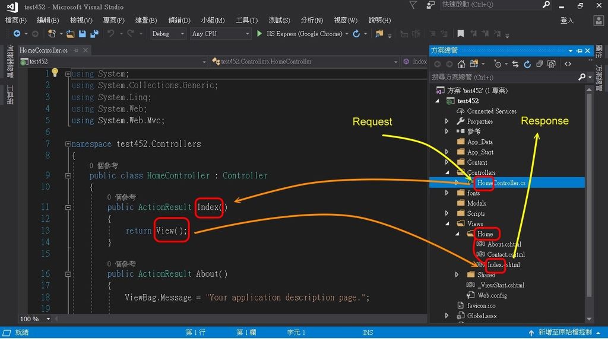Click the View Code icon in Solution Explorer

tap(568, 64)
